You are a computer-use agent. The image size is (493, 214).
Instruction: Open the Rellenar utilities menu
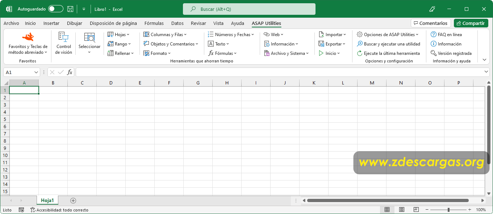coord(121,53)
